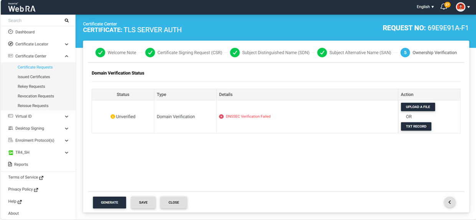Click the Ascertia WebRA logo
Screen dimensions: 476x220
pyautogui.click(x=22, y=7)
